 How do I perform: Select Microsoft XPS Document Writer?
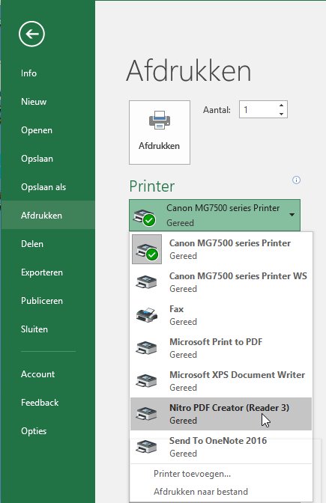(221, 381)
